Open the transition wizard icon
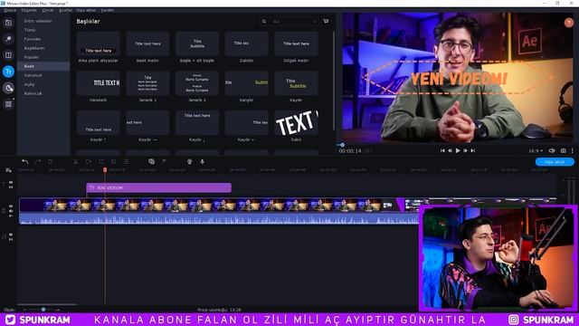The height and width of the screenshot is (326, 579). [151, 161]
